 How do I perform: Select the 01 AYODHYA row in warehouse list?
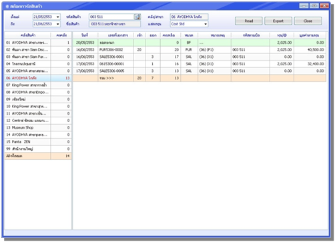[38, 43]
